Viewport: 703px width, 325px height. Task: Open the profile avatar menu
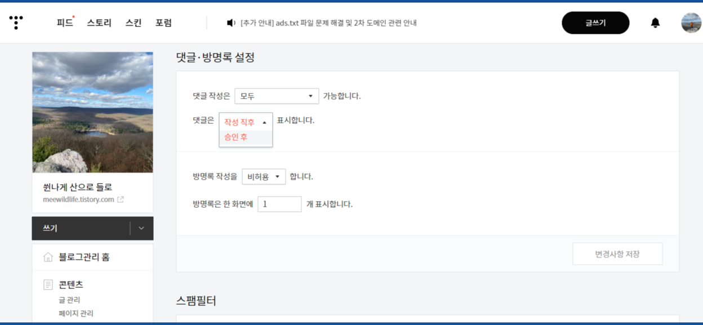point(691,23)
